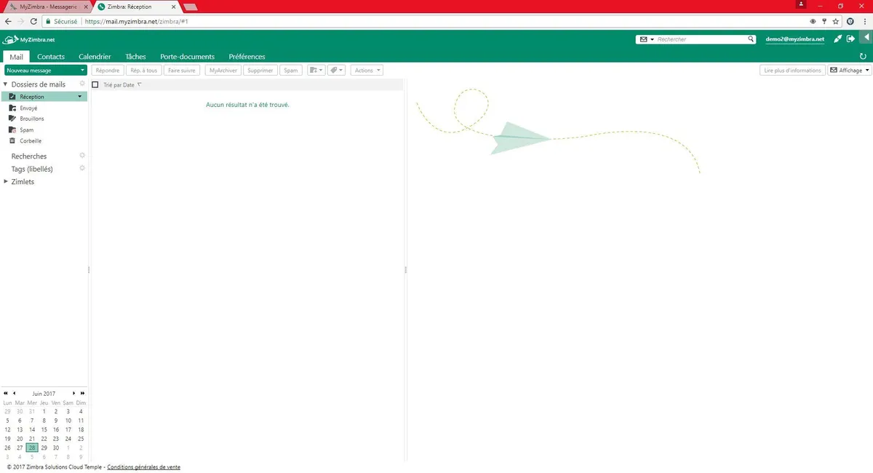Open the Tags (libellés) gear options

(82, 167)
